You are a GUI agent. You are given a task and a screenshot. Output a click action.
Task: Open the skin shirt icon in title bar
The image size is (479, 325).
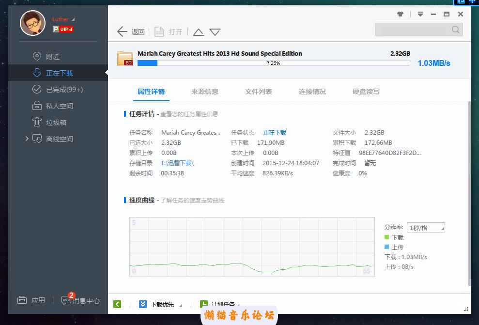(400, 14)
